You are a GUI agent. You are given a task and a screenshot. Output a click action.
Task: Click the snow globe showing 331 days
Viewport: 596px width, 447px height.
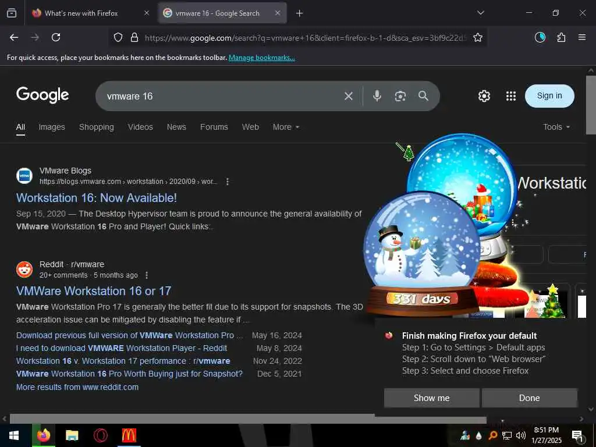click(421, 255)
